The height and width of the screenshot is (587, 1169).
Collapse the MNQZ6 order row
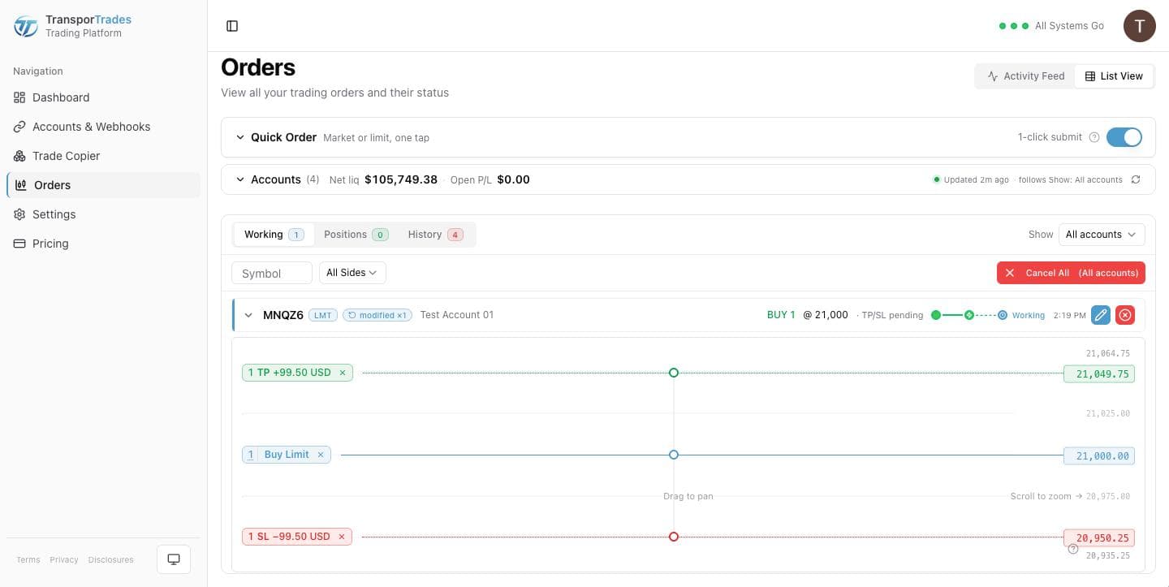coord(248,315)
